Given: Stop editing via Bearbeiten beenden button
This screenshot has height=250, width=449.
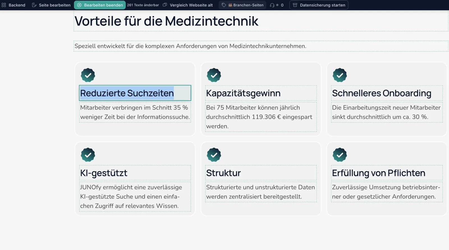Looking at the screenshot, I should point(100,5).
